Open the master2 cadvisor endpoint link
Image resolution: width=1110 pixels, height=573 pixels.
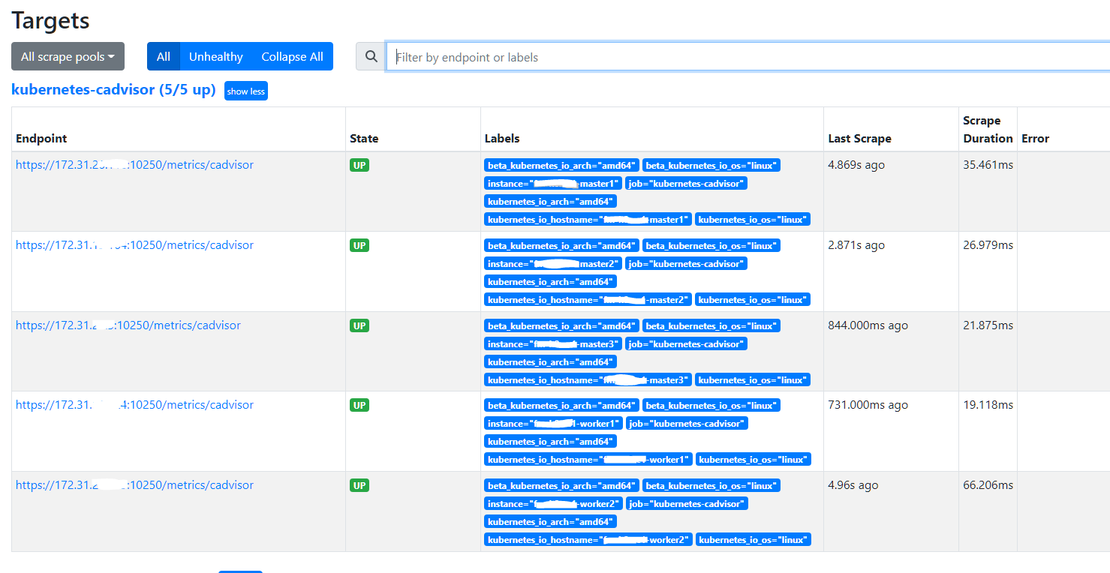[134, 245]
